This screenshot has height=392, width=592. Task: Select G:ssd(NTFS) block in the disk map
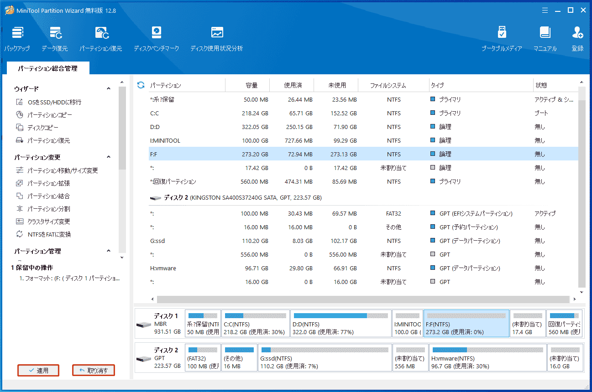pos(325,358)
